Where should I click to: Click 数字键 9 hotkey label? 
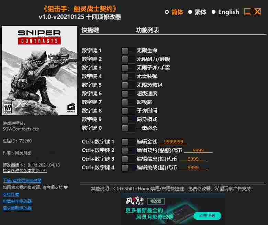tap(92, 119)
